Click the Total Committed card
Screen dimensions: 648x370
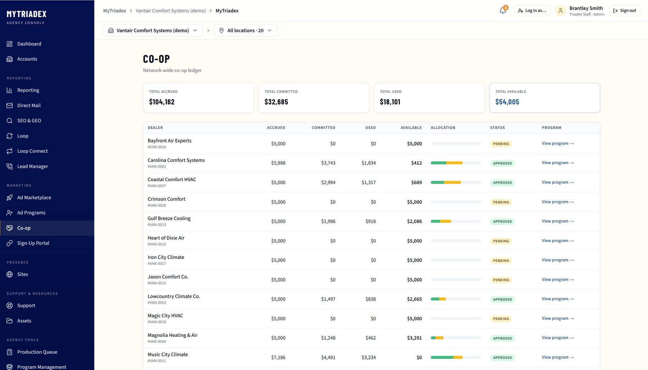click(x=314, y=98)
